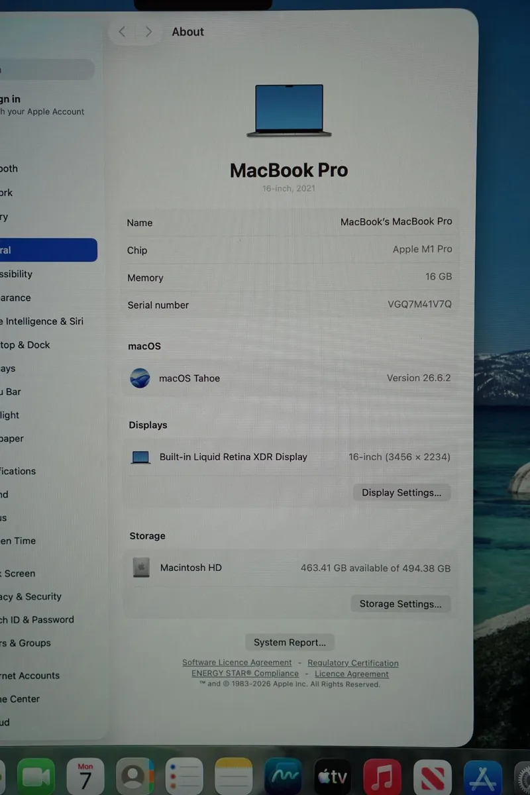530x795 pixels.
Task: Open Contacts from the Dock
Action: [135, 776]
